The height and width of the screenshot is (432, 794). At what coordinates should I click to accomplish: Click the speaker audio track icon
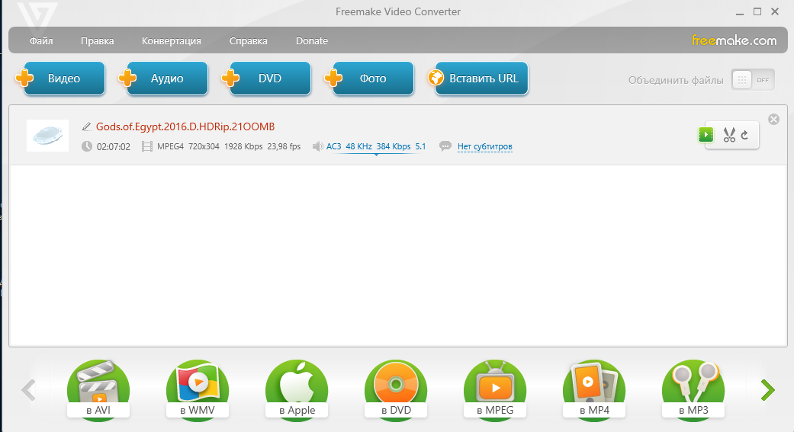coord(317,146)
